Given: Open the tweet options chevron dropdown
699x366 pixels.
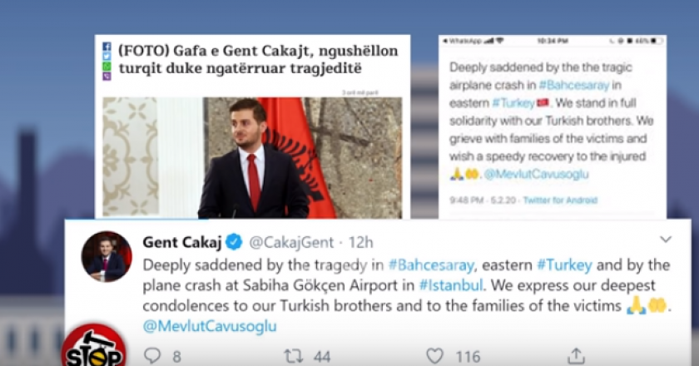Looking at the screenshot, I should point(666,240).
